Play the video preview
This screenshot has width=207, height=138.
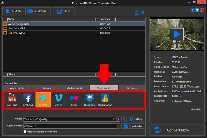[x=177, y=34]
